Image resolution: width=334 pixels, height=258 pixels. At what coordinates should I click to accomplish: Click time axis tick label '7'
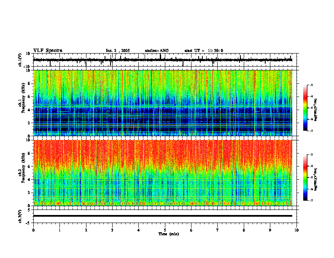pyautogui.click(x=218, y=230)
